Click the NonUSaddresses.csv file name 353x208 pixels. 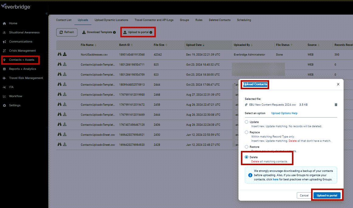pos(94,55)
